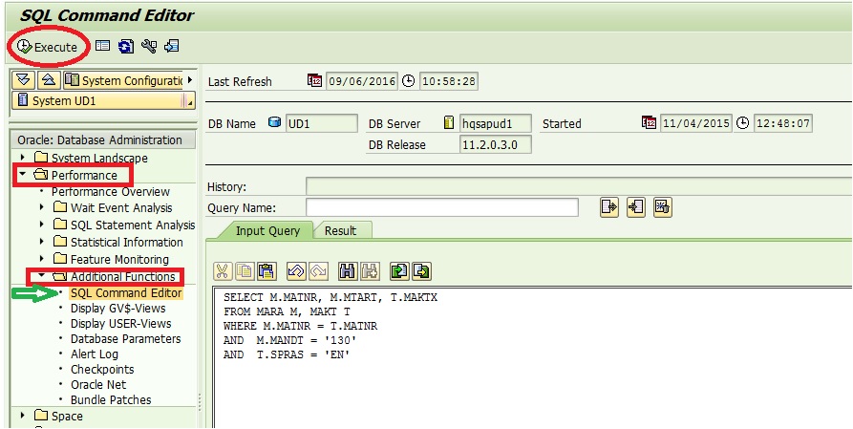Open Performance Overview tree entry

[x=111, y=192]
